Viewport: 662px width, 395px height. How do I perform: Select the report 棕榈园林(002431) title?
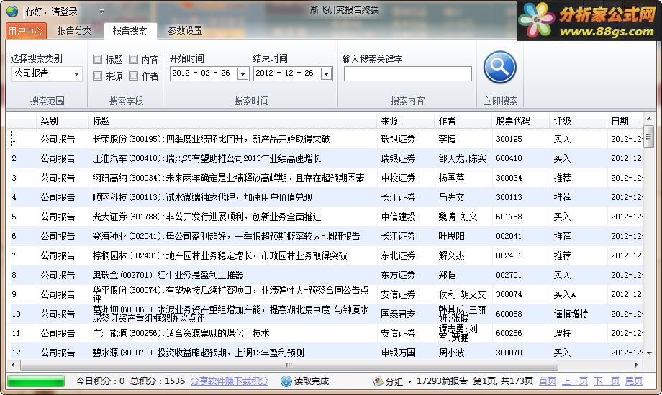pyautogui.click(x=220, y=255)
